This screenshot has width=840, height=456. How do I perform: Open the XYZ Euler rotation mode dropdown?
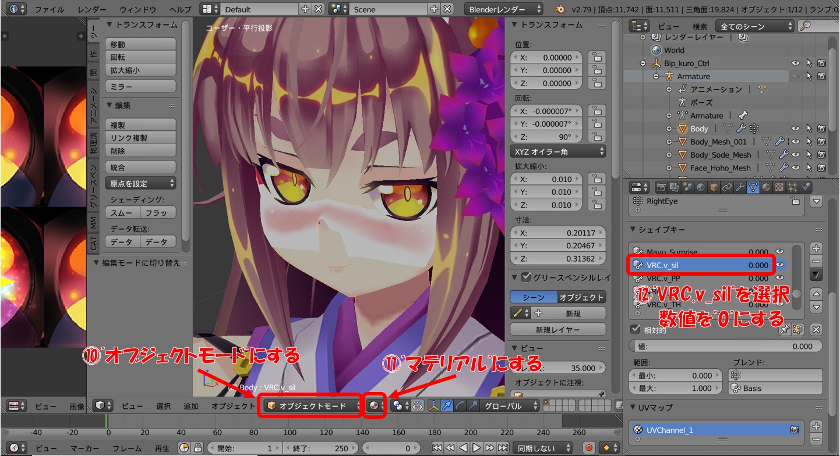tap(557, 151)
